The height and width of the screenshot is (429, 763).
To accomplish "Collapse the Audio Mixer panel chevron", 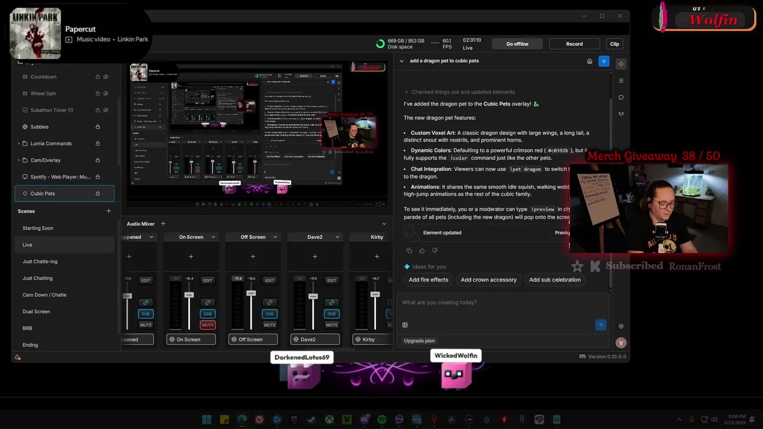I will [x=384, y=224].
